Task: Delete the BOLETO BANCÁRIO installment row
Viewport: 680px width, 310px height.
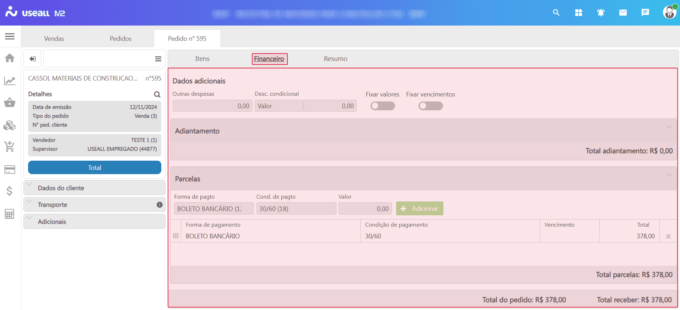Action: (x=668, y=236)
